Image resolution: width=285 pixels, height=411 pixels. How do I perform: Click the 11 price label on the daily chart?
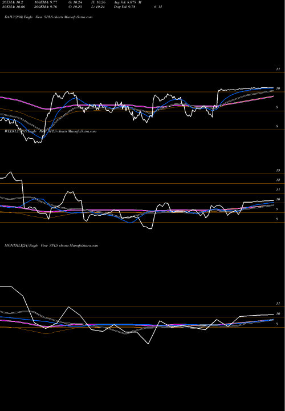coord(278,69)
